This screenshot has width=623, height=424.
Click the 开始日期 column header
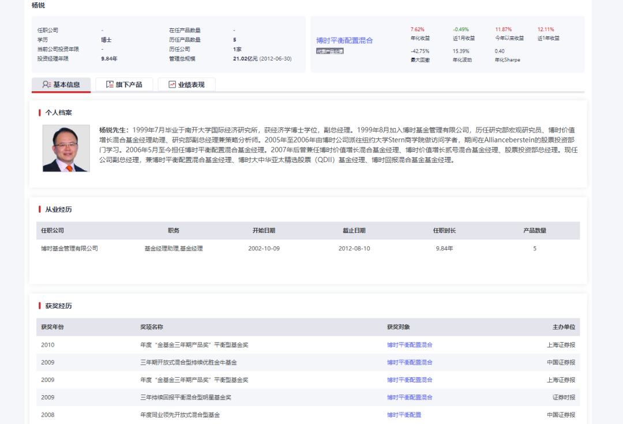tap(264, 231)
